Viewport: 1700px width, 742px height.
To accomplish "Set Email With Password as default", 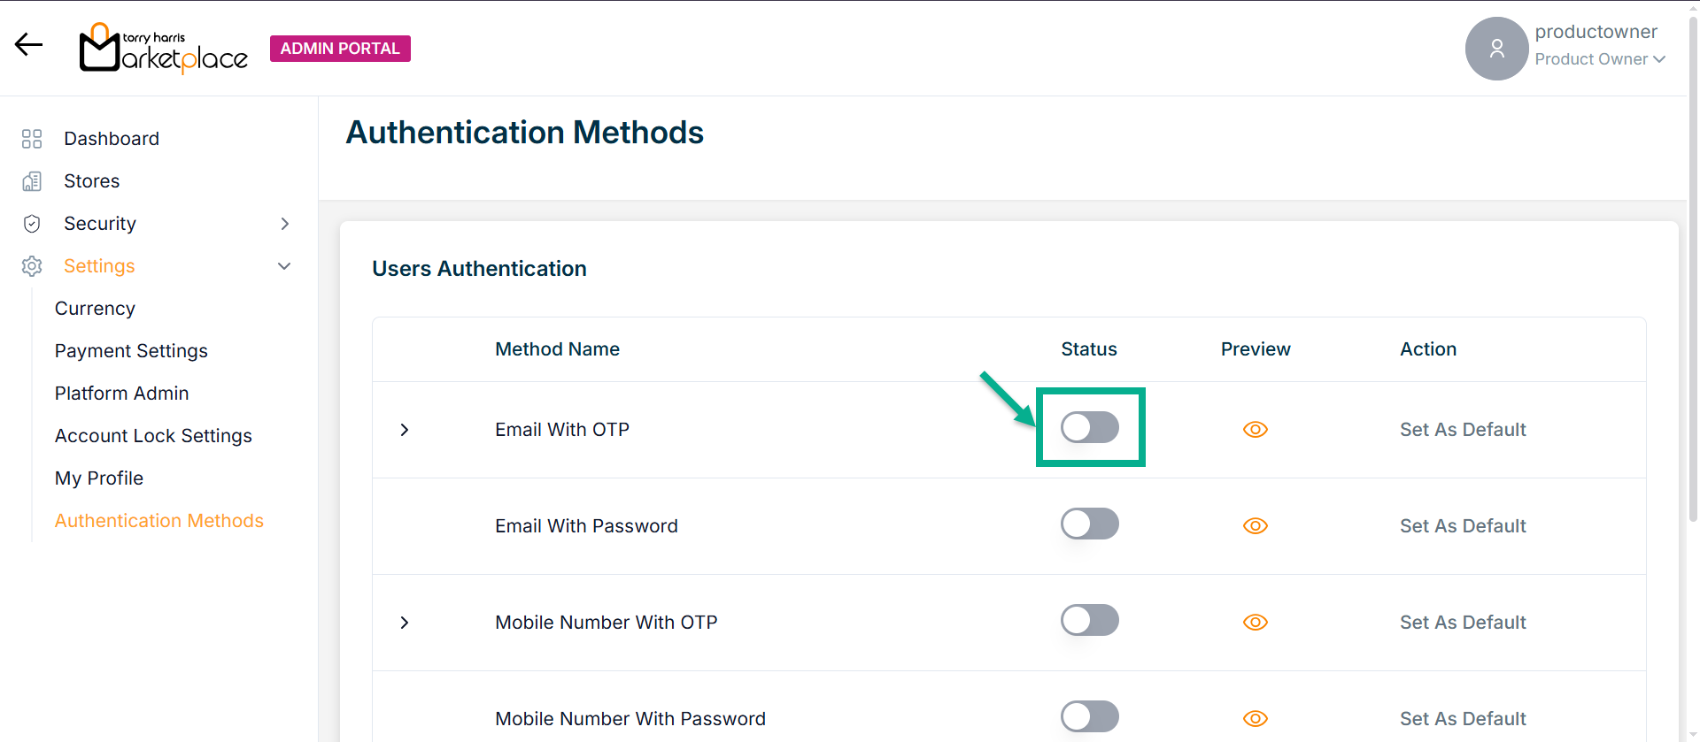I will point(1463,526).
